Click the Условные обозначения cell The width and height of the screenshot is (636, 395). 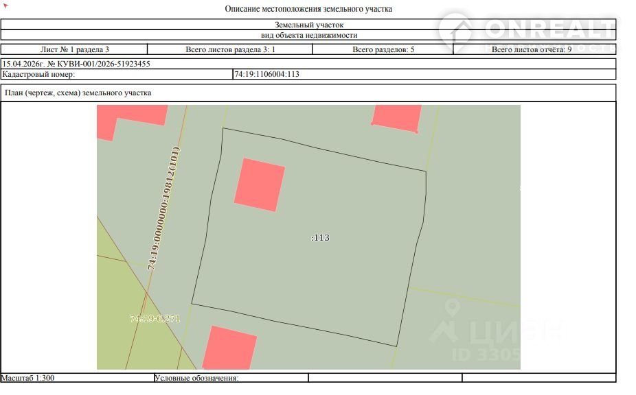(231, 378)
